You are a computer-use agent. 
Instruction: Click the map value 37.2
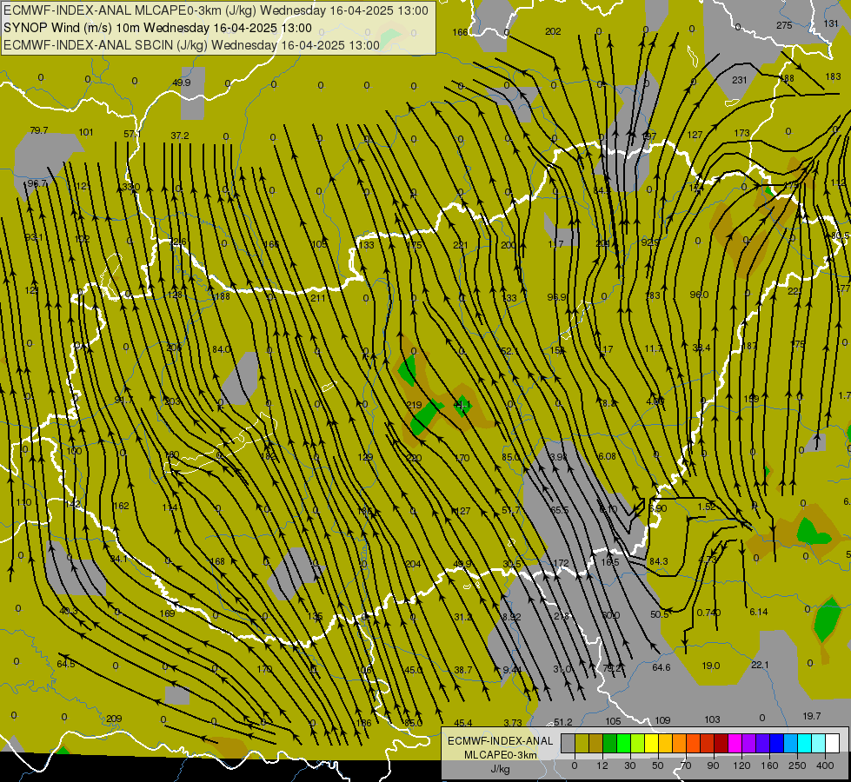point(180,136)
